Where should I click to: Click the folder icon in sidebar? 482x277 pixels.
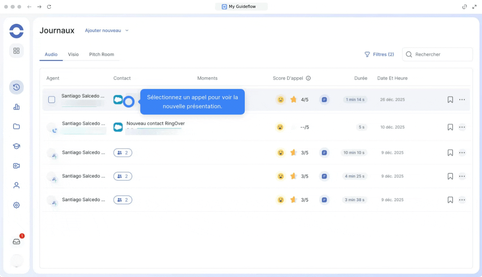pos(16,126)
